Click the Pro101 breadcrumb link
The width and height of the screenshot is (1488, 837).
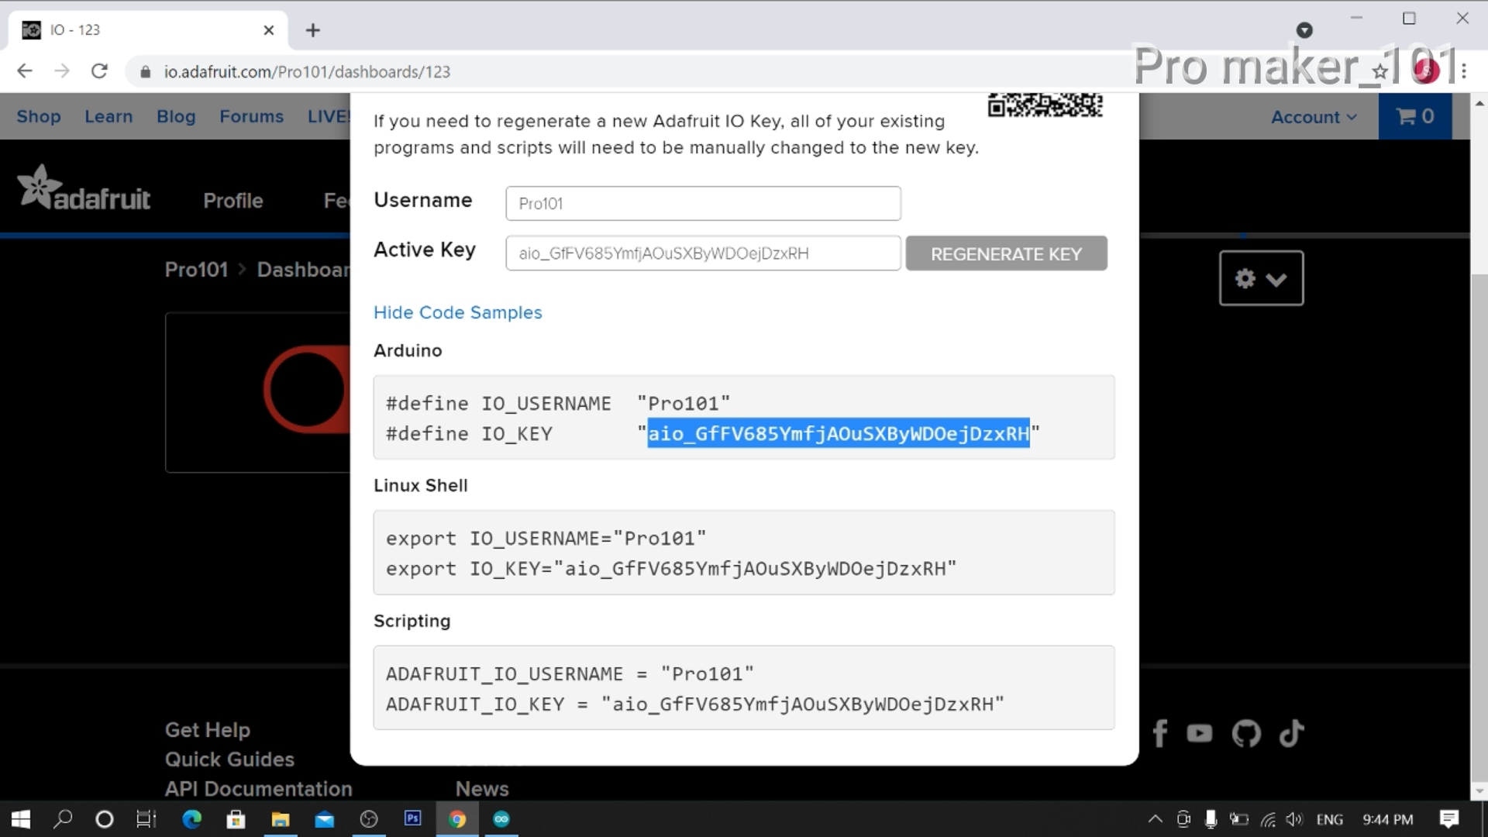[196, 269]
